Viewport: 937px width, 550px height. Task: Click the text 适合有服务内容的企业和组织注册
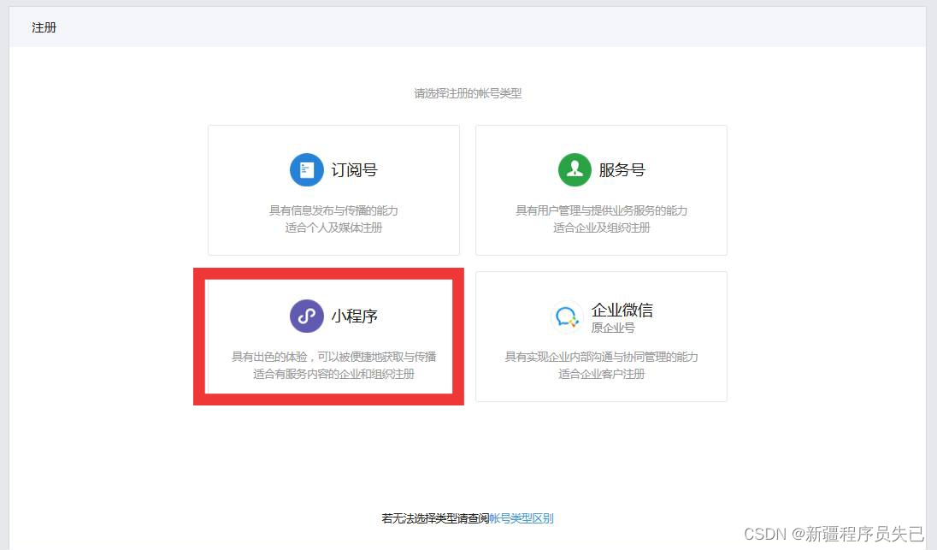click(x=333, y=375)
